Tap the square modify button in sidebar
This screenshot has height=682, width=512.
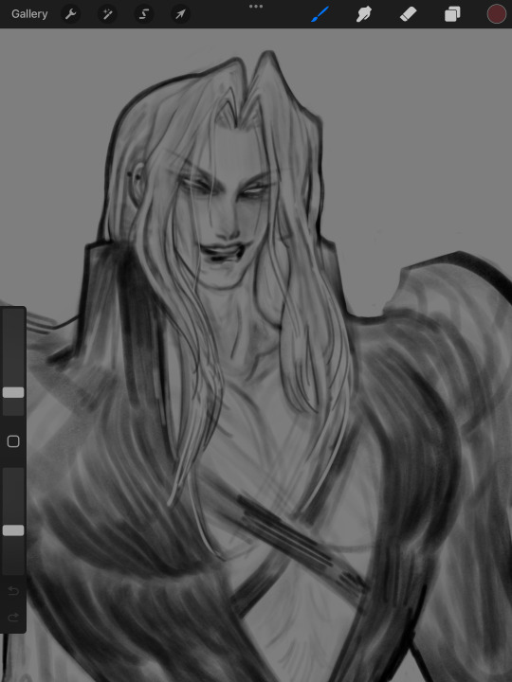coord(13,441)
